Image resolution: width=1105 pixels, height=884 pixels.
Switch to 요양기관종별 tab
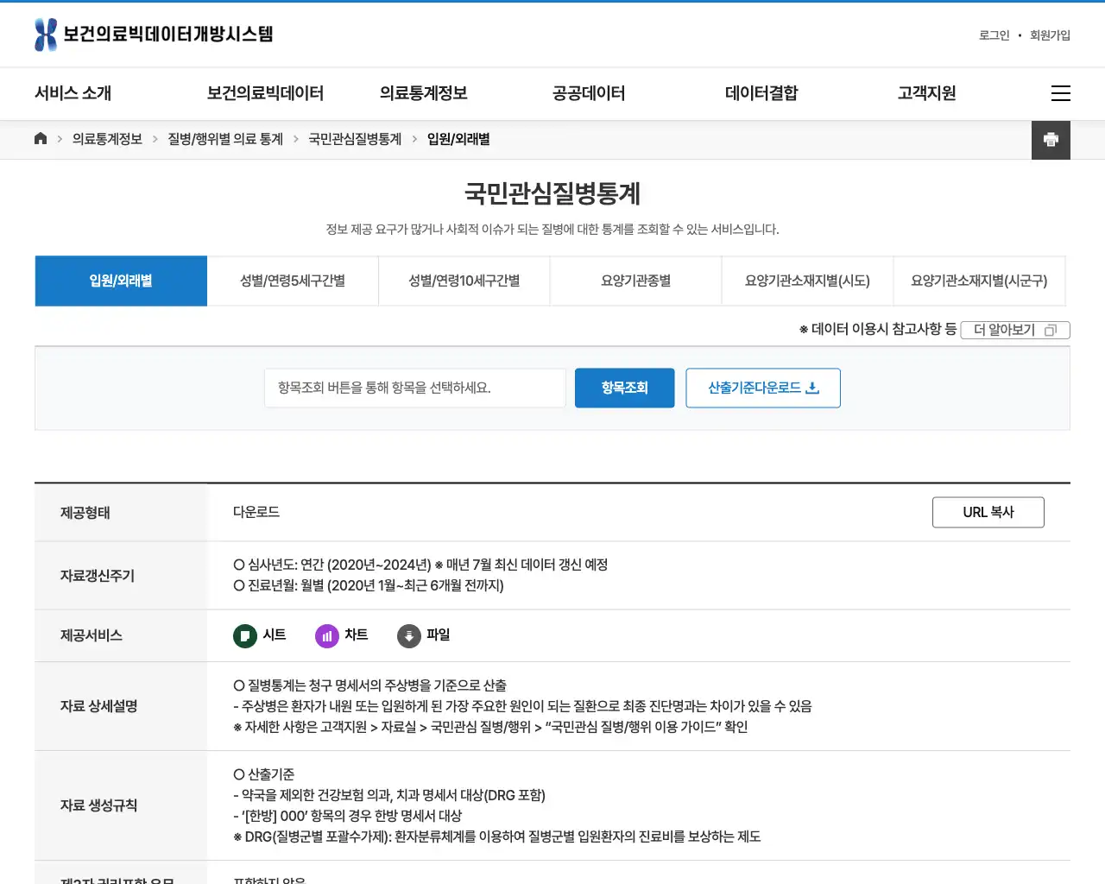(x=636, y=281)
